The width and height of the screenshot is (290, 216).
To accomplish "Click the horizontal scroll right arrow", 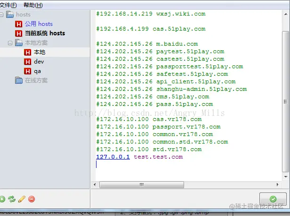I will (x=277, y=184).
